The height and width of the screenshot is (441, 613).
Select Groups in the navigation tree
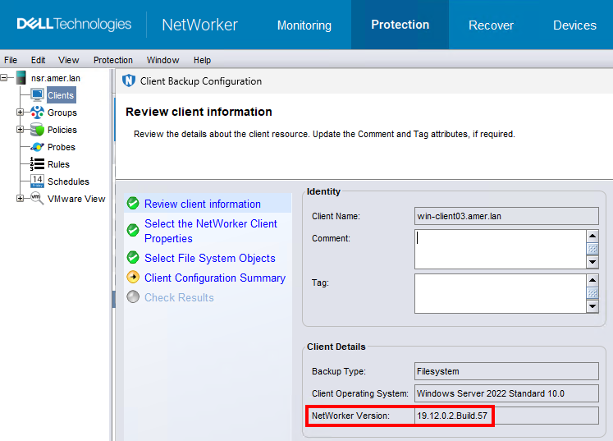pos(62,113)
